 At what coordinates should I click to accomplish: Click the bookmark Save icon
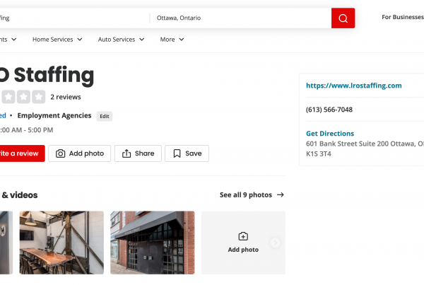pos(177,153)
